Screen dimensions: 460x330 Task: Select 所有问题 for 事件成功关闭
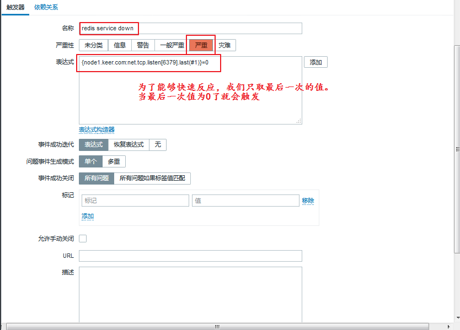pos(97,178)
